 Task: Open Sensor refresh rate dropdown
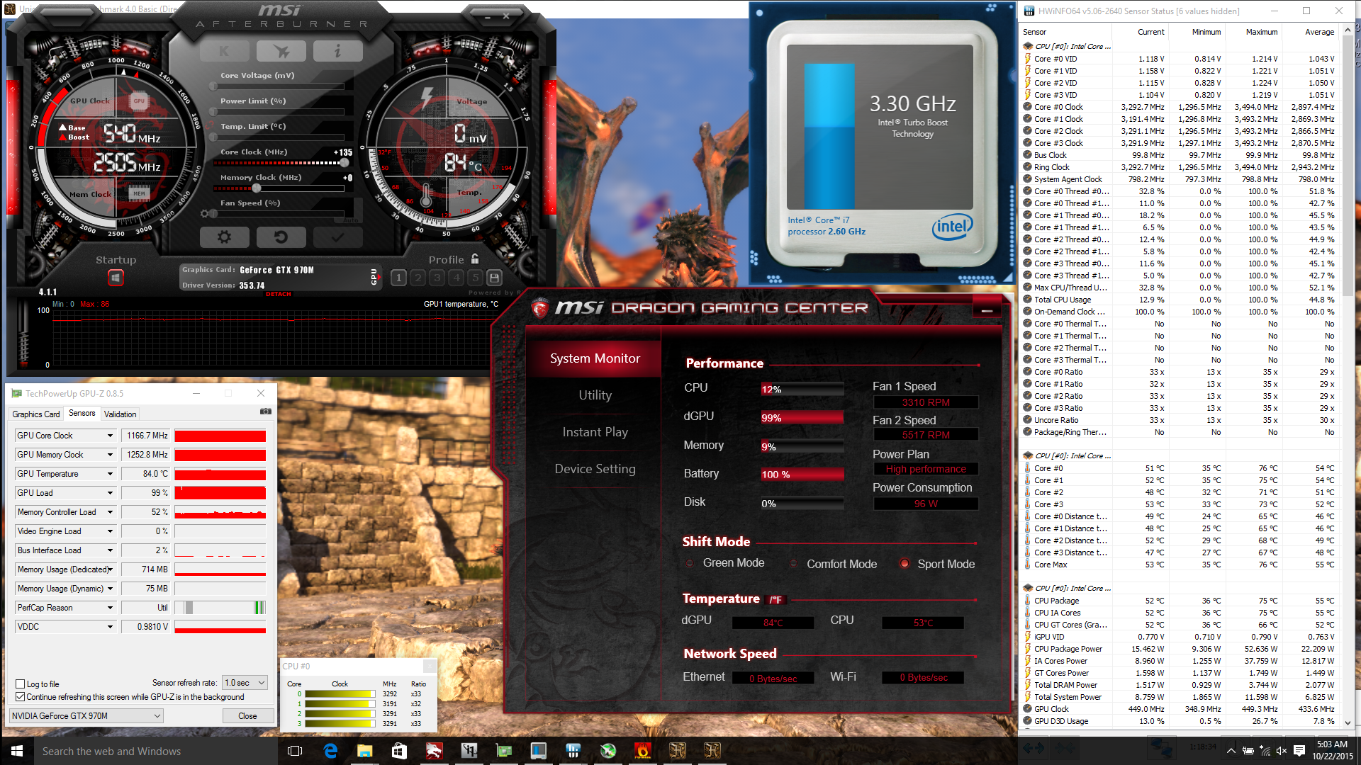point(245,683)
